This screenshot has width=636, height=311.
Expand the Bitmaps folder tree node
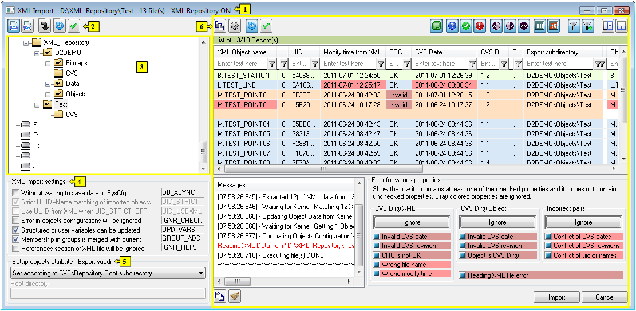pyautogui.click(x=48, y=63)
